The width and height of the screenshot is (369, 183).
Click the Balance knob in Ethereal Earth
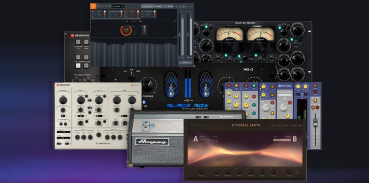(x=201, y=171)
